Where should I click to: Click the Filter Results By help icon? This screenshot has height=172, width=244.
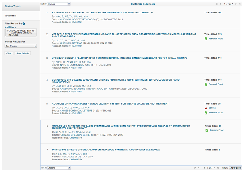[x=24, y=23]
